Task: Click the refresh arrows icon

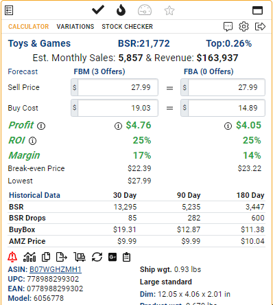Action: coord(97,257)
